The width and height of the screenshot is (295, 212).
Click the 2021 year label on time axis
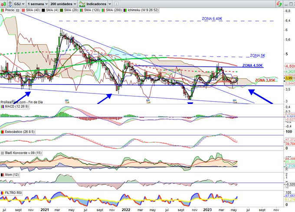pyautogui.click(x=45, y=210)
